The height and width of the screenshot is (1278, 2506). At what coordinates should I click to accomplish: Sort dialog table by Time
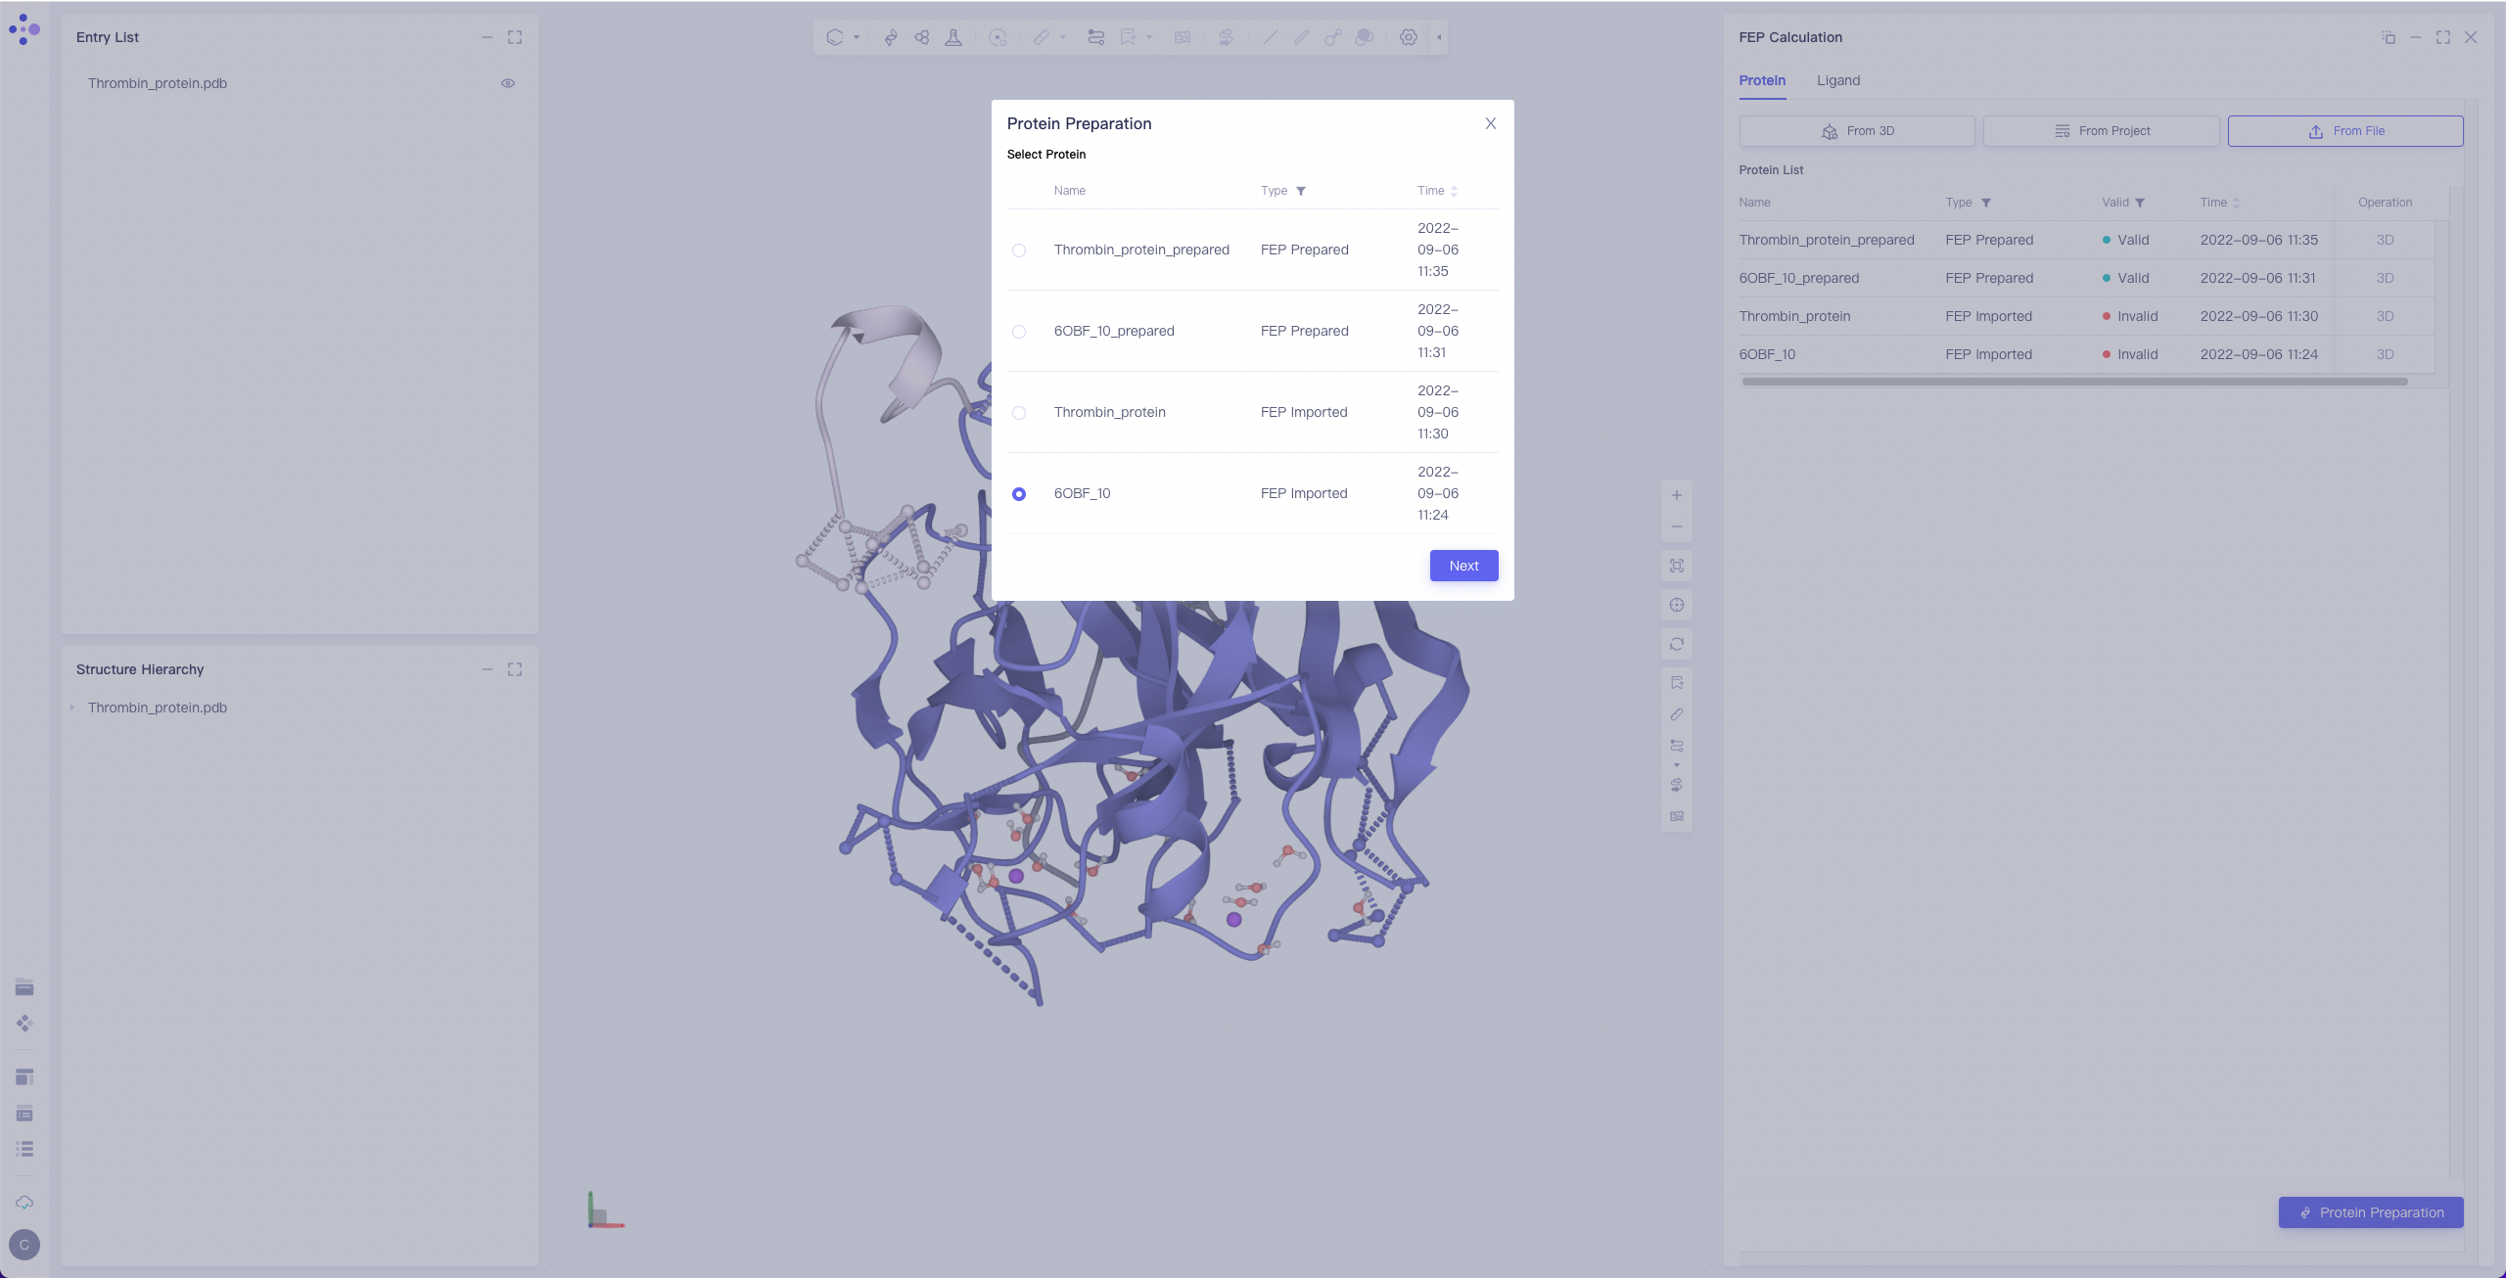pos(1454,191)
